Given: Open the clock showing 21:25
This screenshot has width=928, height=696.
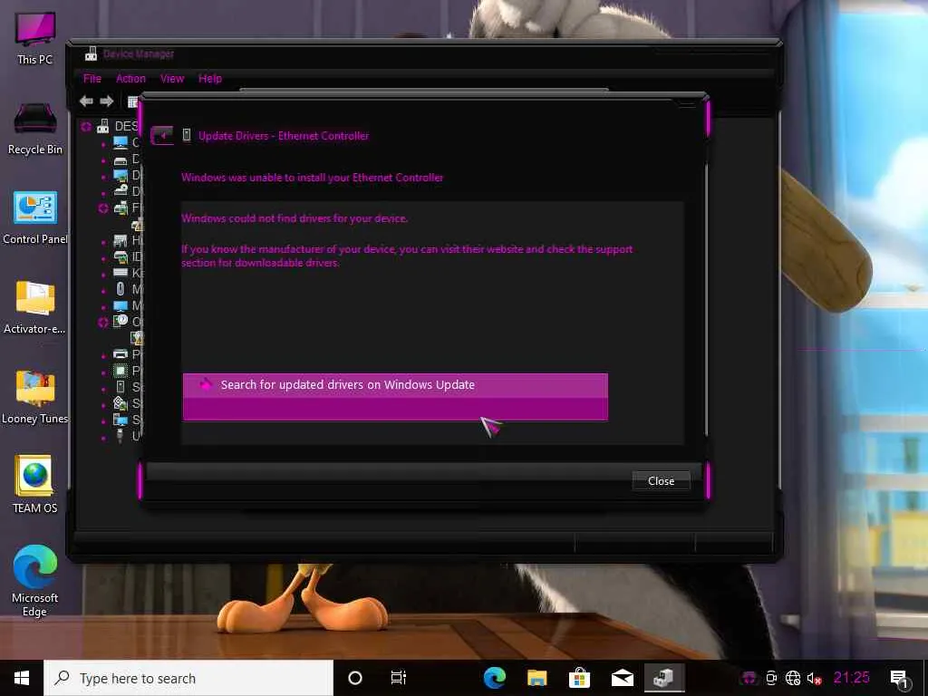Looking at the screenshot, I should tap(852, 678).
